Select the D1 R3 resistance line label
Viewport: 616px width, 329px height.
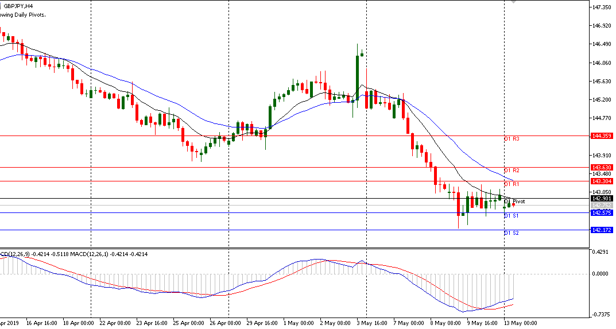tap(512, 139)
